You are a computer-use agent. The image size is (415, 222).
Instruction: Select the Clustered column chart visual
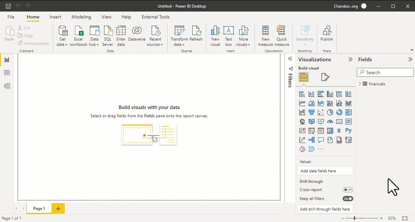click(330, 94)
